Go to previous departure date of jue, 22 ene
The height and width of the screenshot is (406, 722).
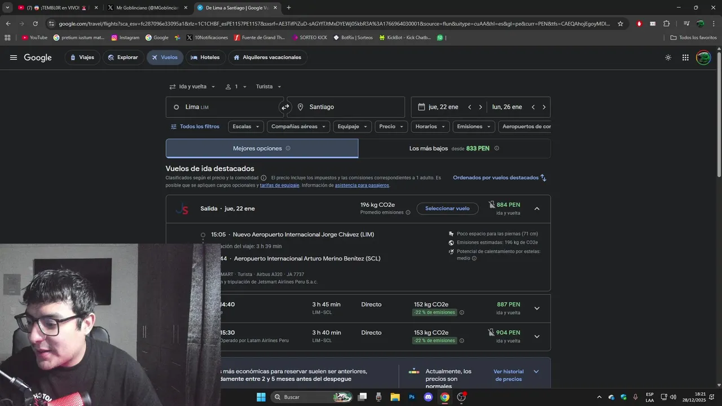point(469,107)
